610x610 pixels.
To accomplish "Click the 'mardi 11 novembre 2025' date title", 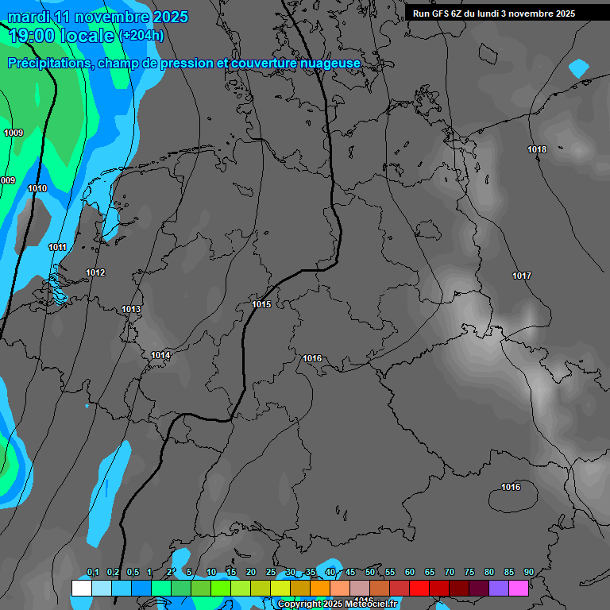I will tap(98, 17).
